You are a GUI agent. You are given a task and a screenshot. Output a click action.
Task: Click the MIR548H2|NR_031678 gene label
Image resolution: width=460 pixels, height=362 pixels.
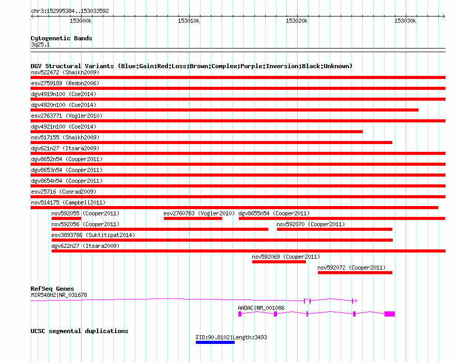(59, 295)
